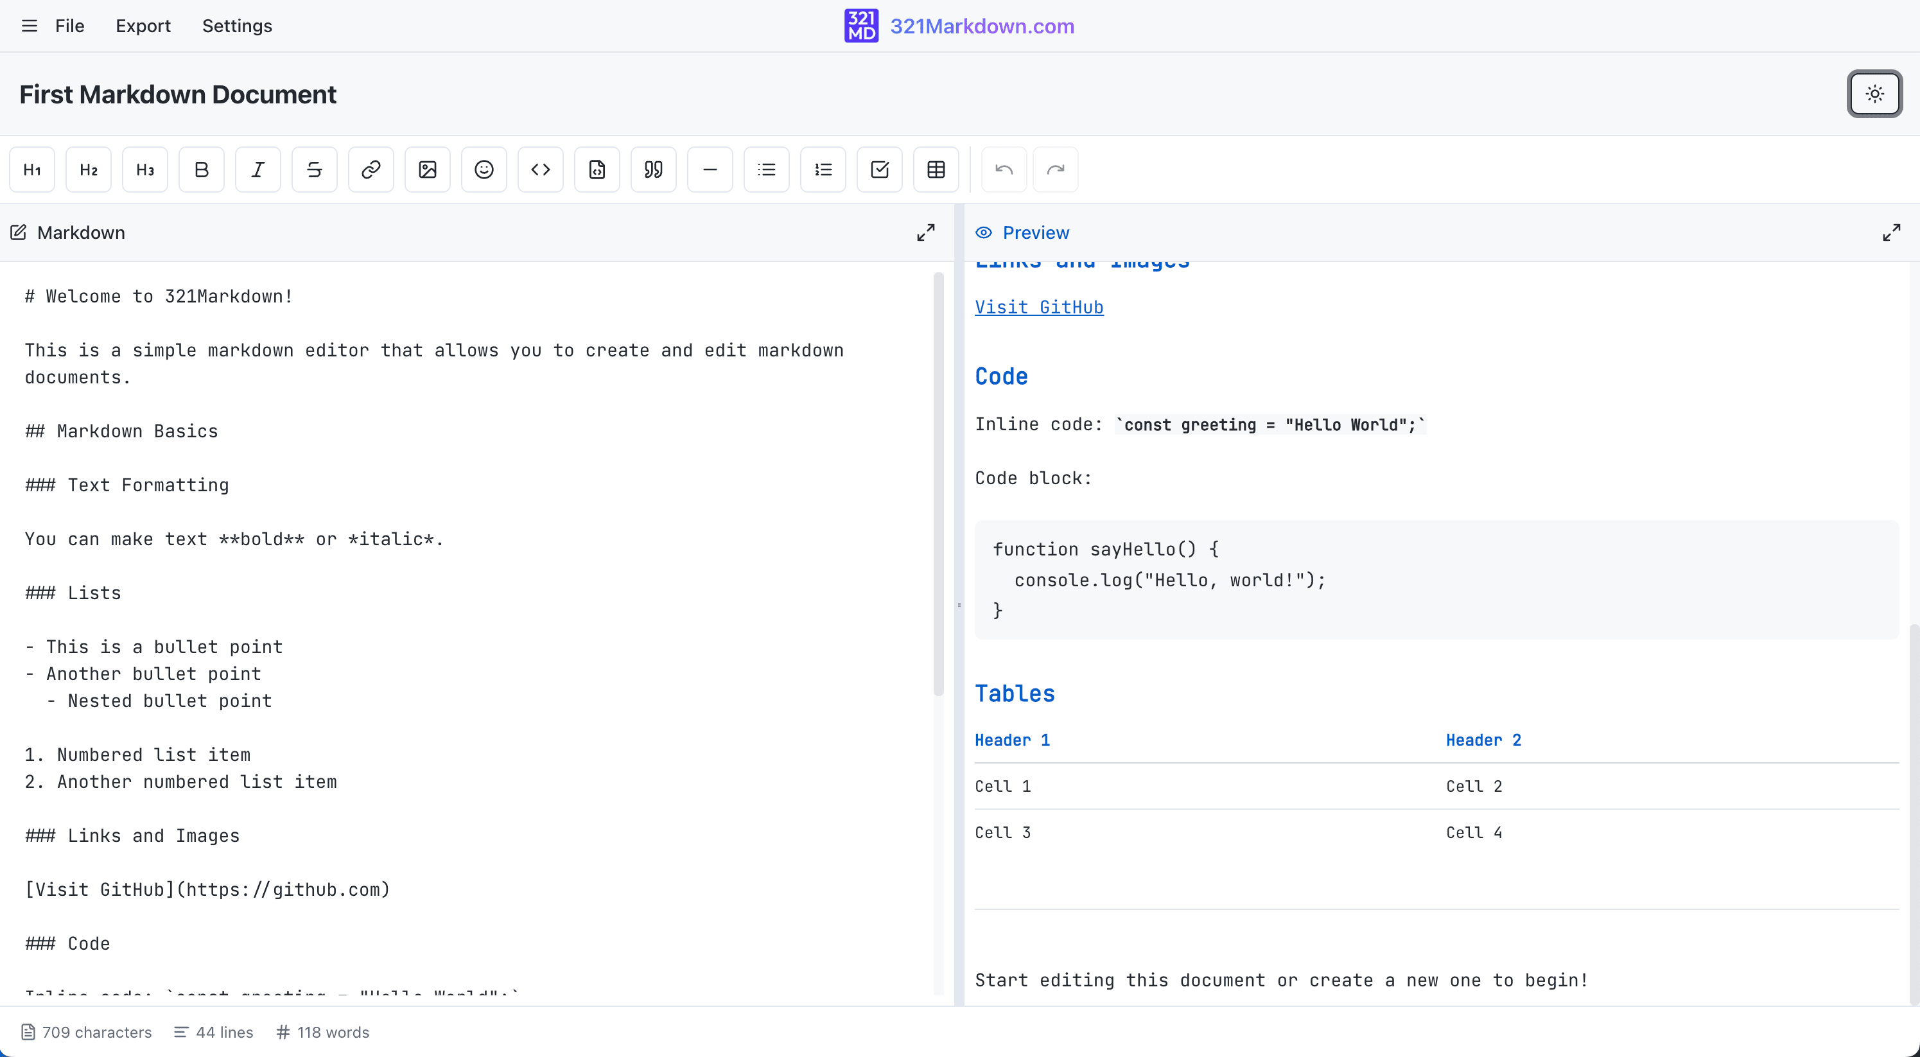The width and height of the screenshot is (1920, 1057).
Task: Click '[Visit GitHub](https://github.com)' editor line
Action: [x=207, y=890]
